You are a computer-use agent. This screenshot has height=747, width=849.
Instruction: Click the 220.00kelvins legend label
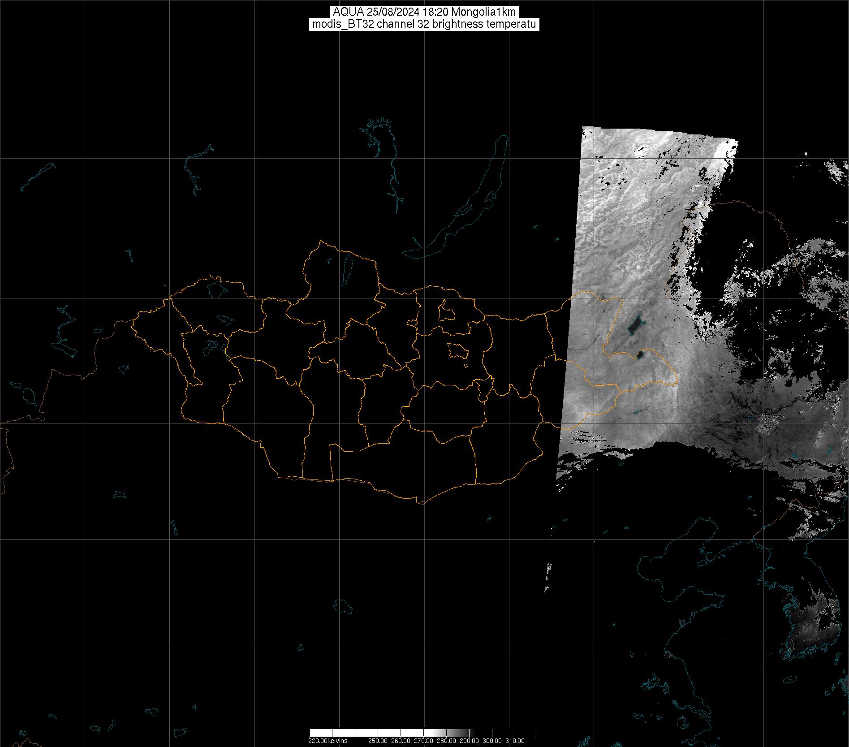point(328,741)
